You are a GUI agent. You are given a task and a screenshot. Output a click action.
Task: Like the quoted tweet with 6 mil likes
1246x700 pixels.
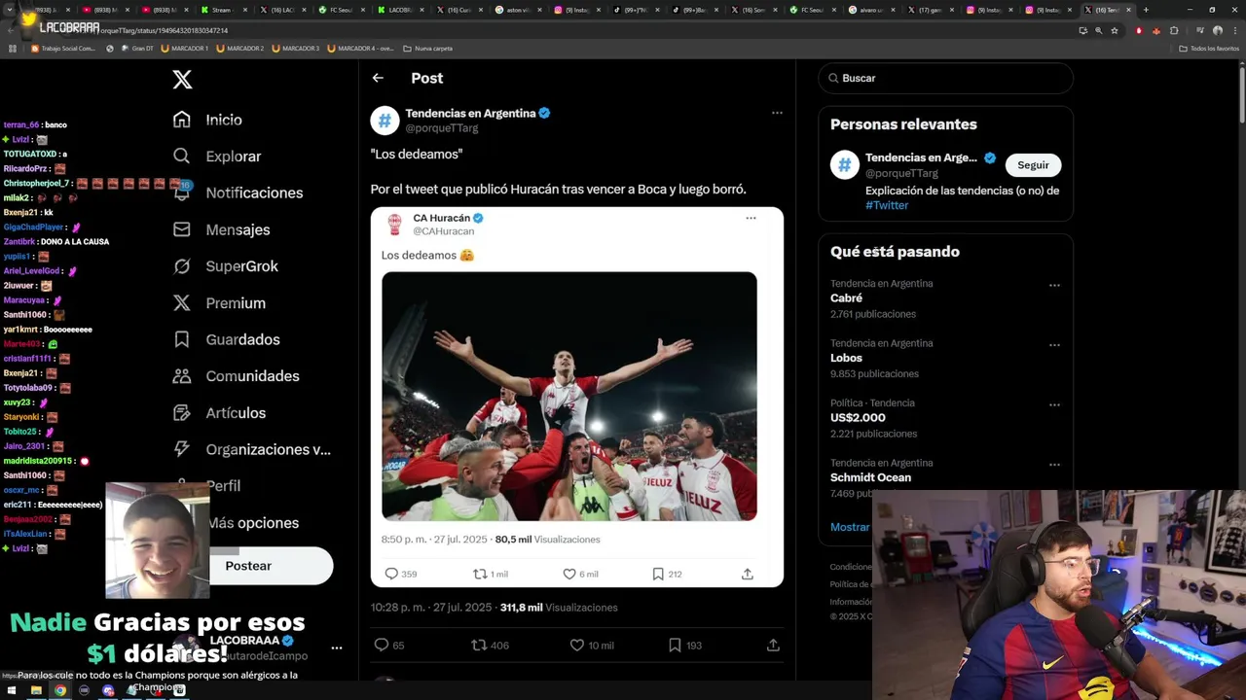tap(580, 574)
